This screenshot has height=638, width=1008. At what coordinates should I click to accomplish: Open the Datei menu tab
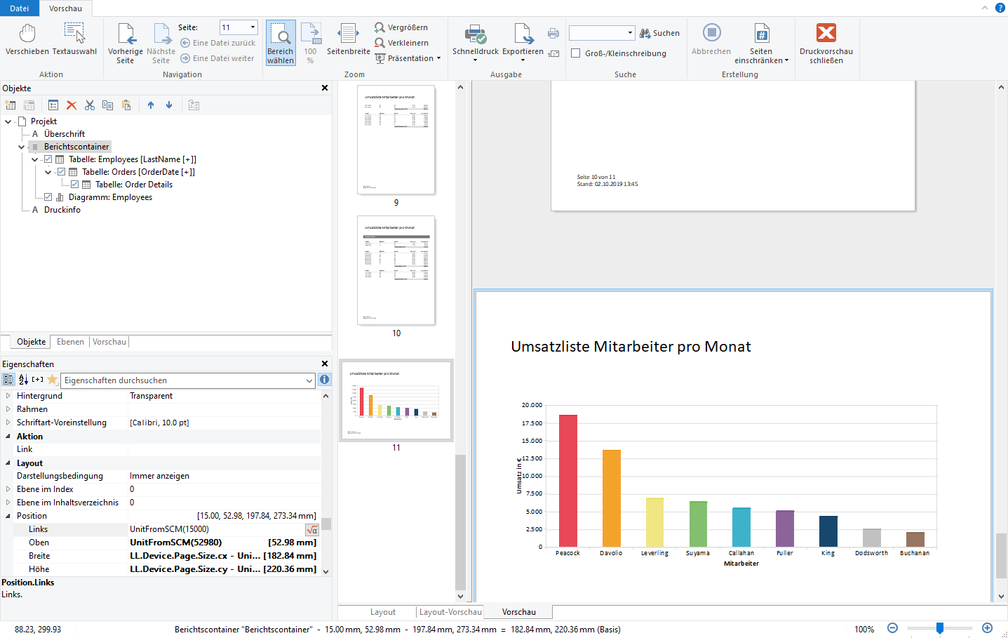20,8
